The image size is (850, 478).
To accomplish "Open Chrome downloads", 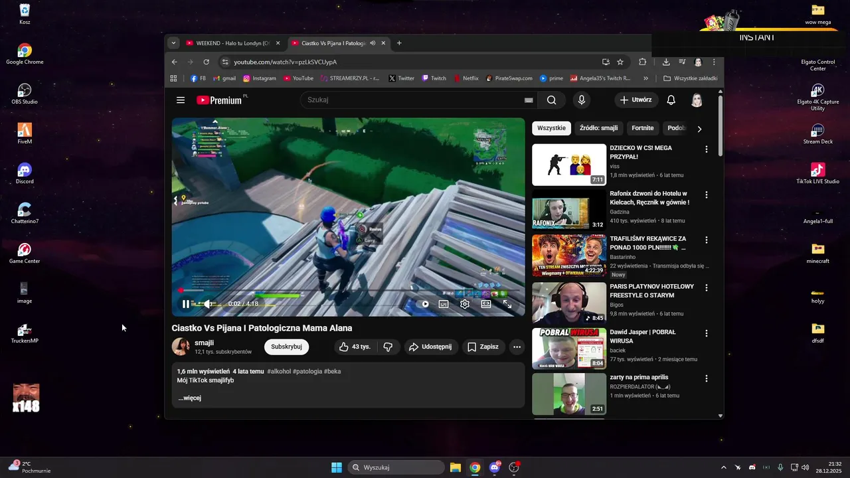I will tap(666, 62).
